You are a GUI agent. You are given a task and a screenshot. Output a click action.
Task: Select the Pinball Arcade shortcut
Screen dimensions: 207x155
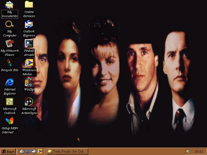[29, 43]
